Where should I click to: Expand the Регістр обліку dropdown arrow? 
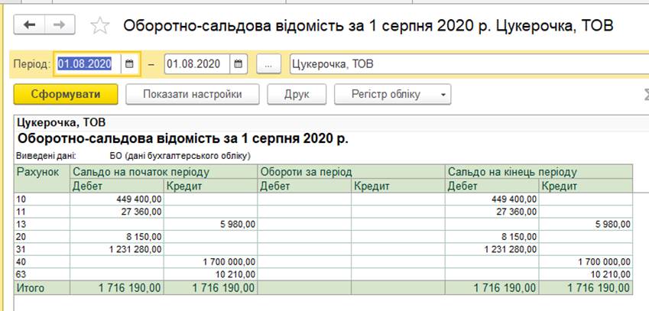point(442,95)
